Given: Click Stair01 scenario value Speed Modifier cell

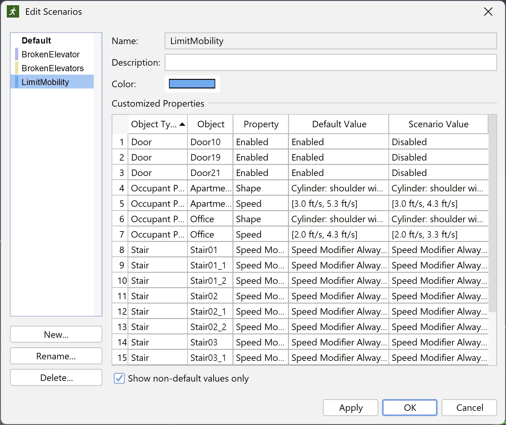Looking at the screenshot, I should [438, 250].
